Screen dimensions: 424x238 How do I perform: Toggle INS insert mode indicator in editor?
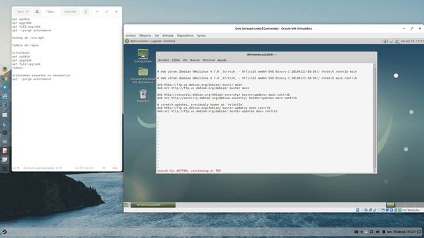click(115, 168)
